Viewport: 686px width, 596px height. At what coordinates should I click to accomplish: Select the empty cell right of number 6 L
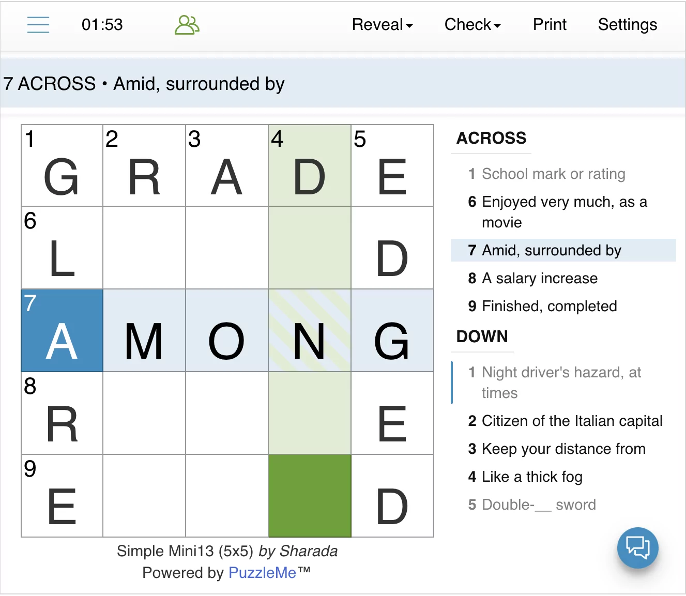coord(144,248)
